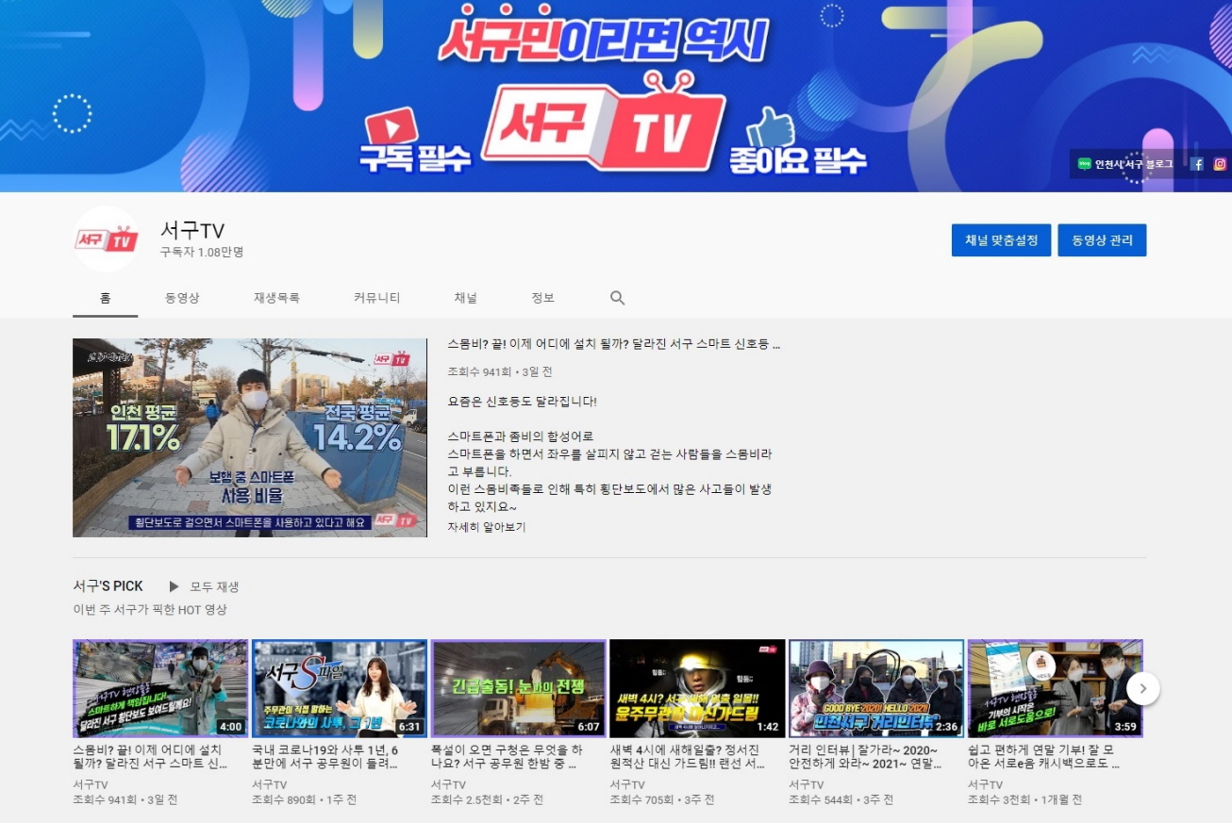Viewport: 1232px width, 823px height.
Task: Click the channel search magnifier icon
Action: [617, 298]
